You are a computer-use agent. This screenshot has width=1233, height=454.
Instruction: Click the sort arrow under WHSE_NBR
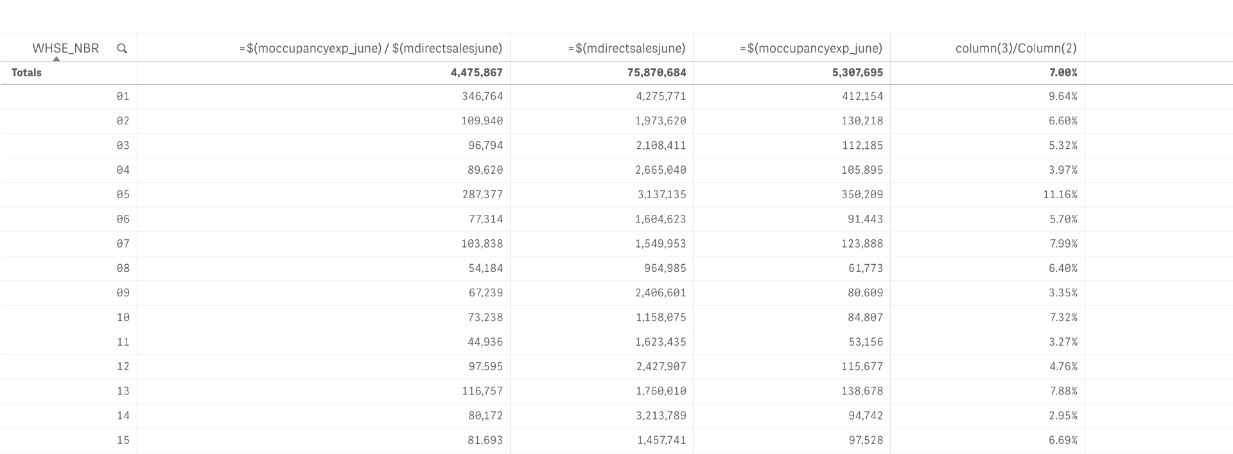pyautogui.click(x=57, y=59)
